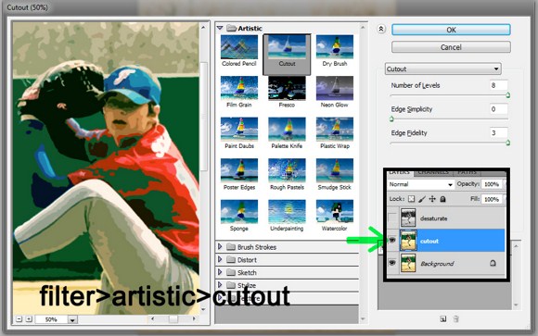The image size is (538, 336).
Task: Select the Background layer name
Action: [x=437, y=264]
